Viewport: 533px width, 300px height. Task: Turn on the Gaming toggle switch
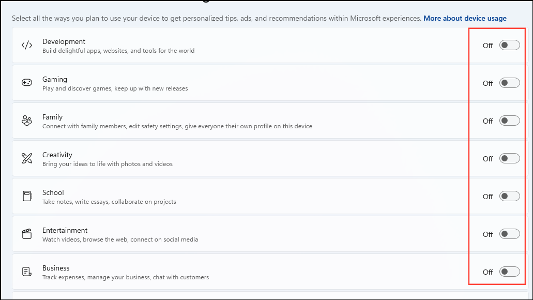(x=509, y=83)
